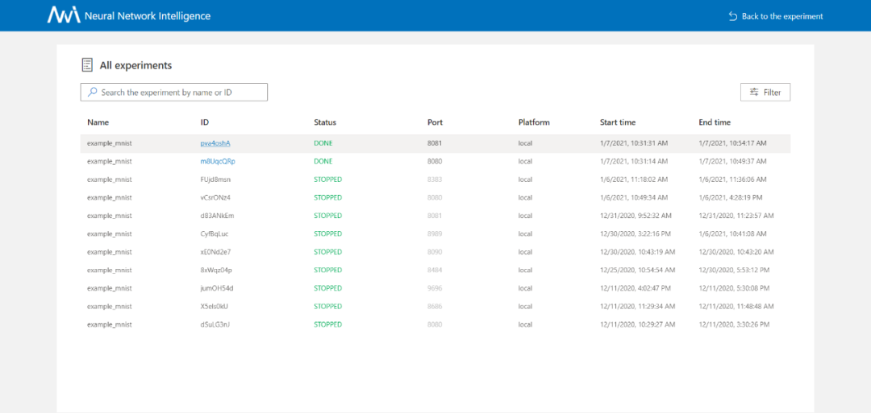Select the row with ID CyfBqLuc
871x413 pixels.
(x=435, y=234)
